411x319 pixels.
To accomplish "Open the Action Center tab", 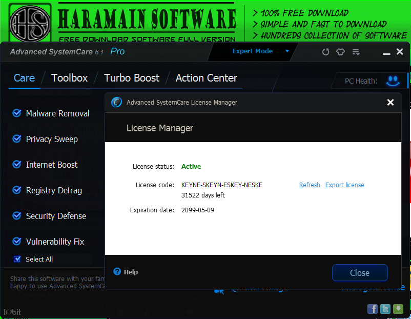I will point(207,78).
